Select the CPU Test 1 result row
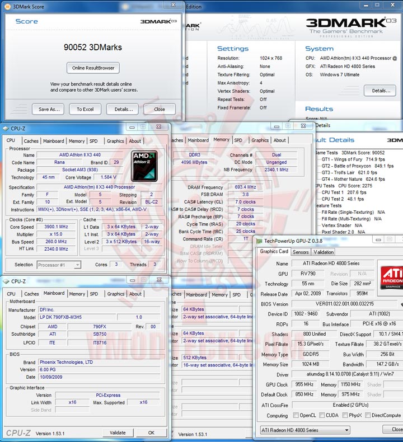Viewport: 403px width, 442px height. coord(344,192)
